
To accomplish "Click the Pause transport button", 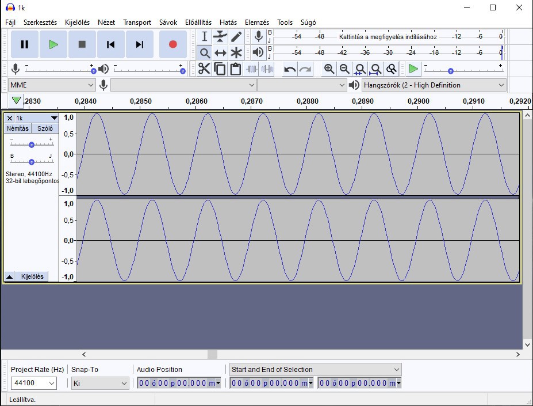I will pos(25,44).
